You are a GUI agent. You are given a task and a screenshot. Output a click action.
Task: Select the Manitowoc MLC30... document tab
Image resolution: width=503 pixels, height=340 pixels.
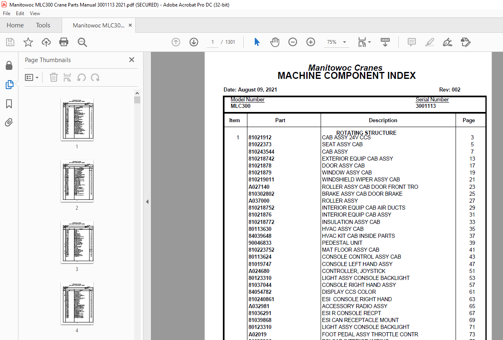98,25
